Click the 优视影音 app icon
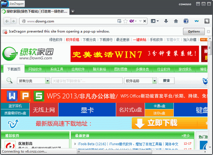The width and height of the screenshot is (213, 155). pos(10,145)
